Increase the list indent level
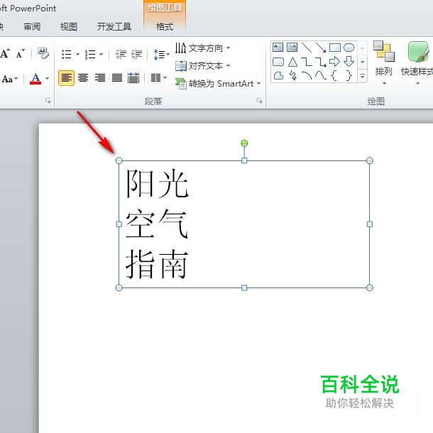This screenshot has width=433, height=433. [x=137, y=54]
